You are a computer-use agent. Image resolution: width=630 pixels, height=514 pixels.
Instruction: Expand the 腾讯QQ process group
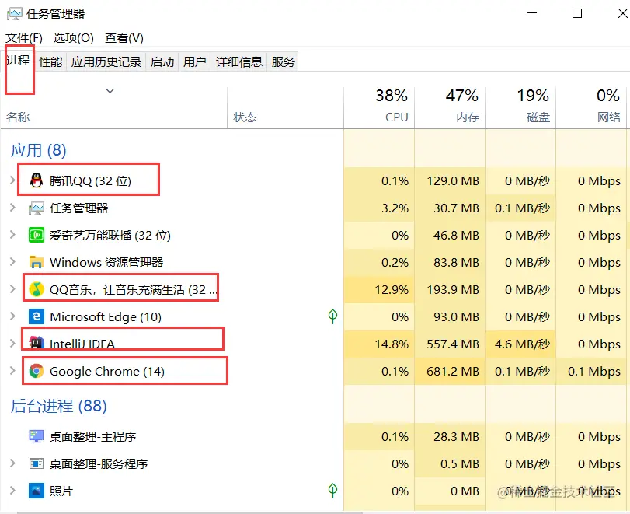[13, 180]
